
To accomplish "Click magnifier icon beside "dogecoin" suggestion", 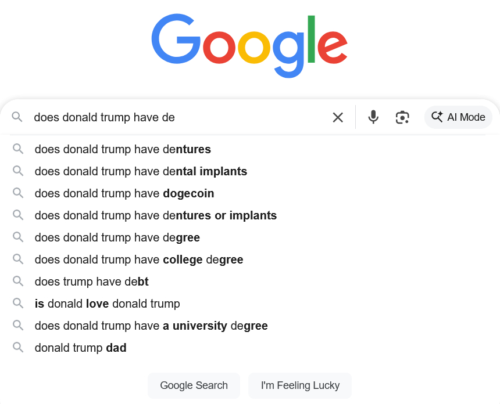I will pyautogui.click(x=18, y=193).
